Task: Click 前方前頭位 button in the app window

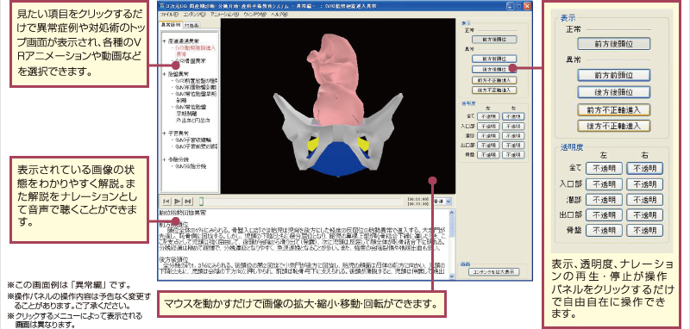Action: point(493,59)
